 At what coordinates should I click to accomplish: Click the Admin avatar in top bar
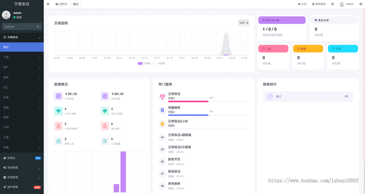(x=342, y=4)
